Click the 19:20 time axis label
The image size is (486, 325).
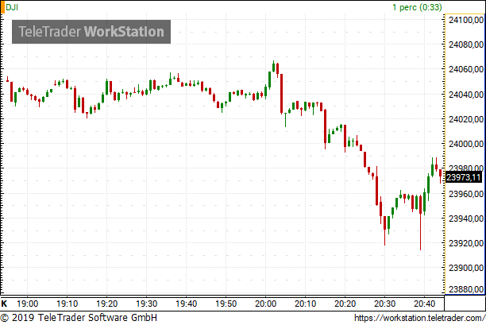pyautogui.click(x=107, y=304)
